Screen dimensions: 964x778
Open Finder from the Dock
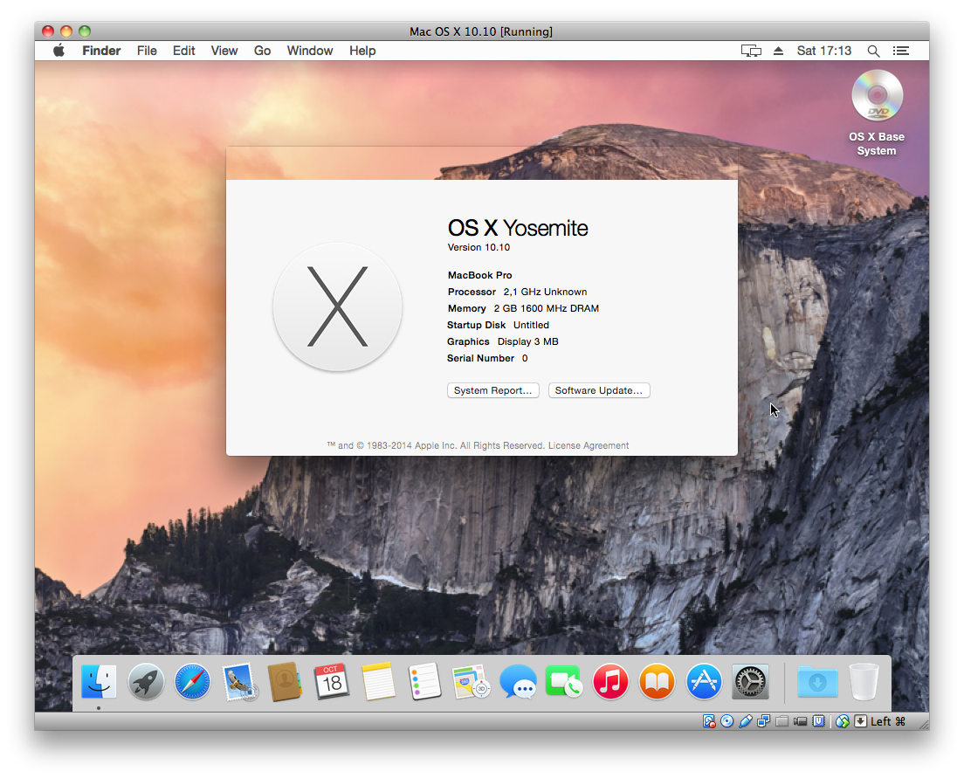[x=99, y=681]
